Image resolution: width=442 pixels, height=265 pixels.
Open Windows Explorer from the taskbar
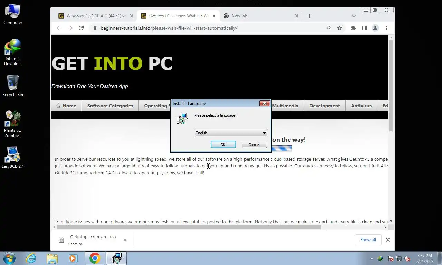(52, 258)
